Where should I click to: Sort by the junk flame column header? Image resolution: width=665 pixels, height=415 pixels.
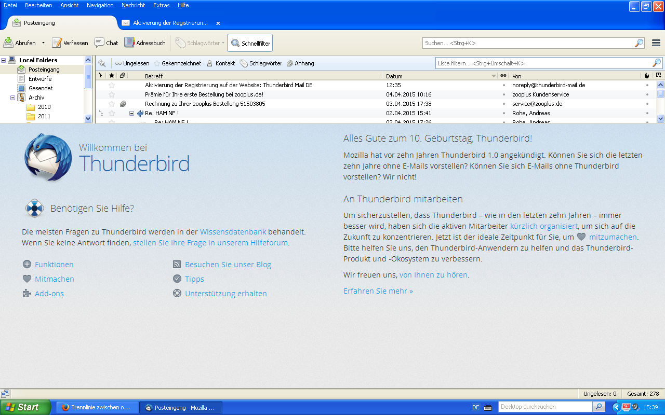point(647,76)
